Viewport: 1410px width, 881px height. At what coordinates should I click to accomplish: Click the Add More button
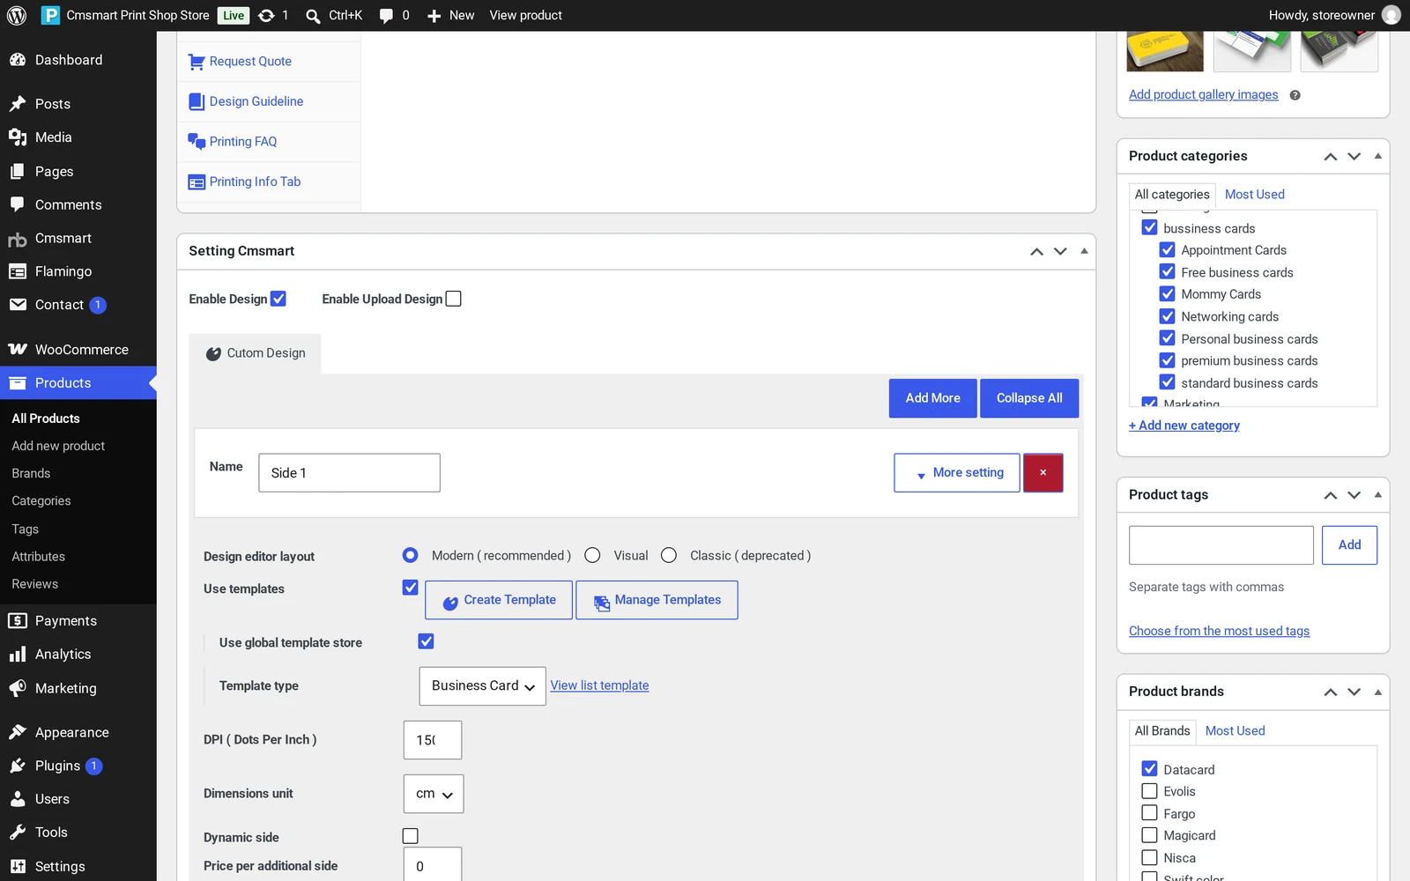click(933, 398)
